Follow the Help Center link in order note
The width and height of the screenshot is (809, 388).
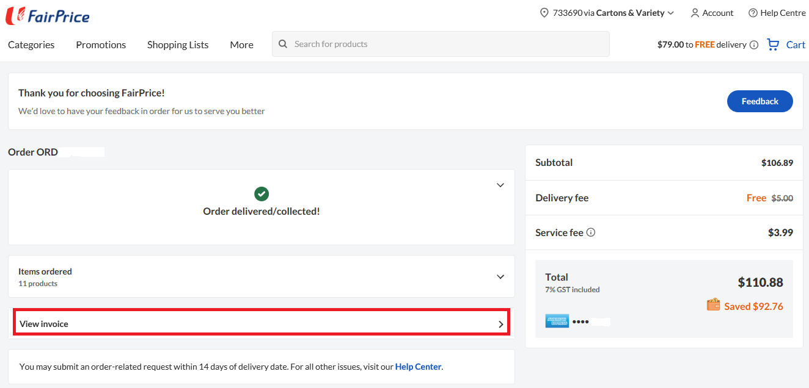click(x=418, y=367)
